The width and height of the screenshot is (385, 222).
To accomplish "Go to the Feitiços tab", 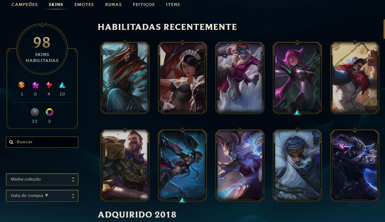I will pyautogui.click(x=144, y=4).
